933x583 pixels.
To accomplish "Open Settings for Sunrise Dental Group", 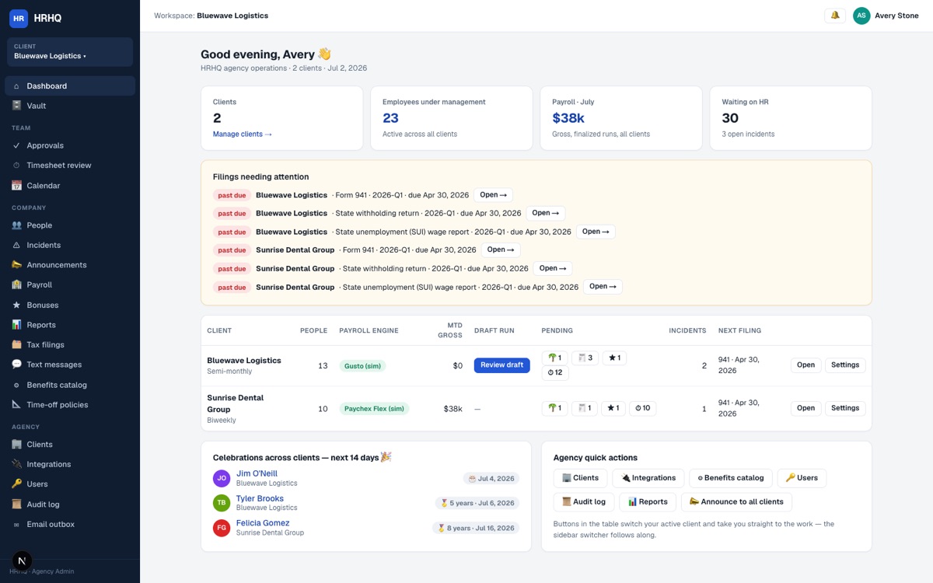I will (x=845, y=408).
